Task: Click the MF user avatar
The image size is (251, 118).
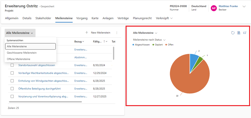Action: click(214, 8)
